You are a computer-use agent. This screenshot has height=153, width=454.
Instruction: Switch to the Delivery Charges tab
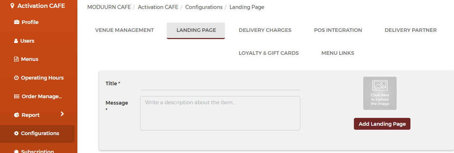[x=265, y=30]
